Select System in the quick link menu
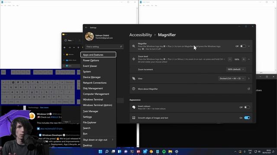 tap(98, 71)
